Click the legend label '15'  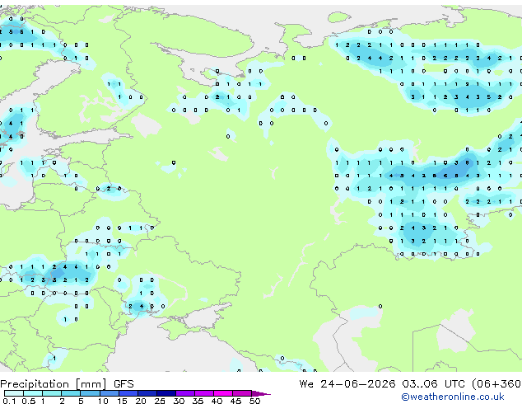click(122, 401)
